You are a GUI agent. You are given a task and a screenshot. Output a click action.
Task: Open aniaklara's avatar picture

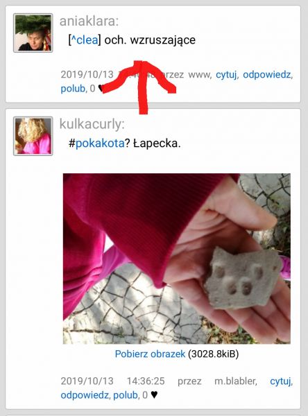(x=33, y=33)
